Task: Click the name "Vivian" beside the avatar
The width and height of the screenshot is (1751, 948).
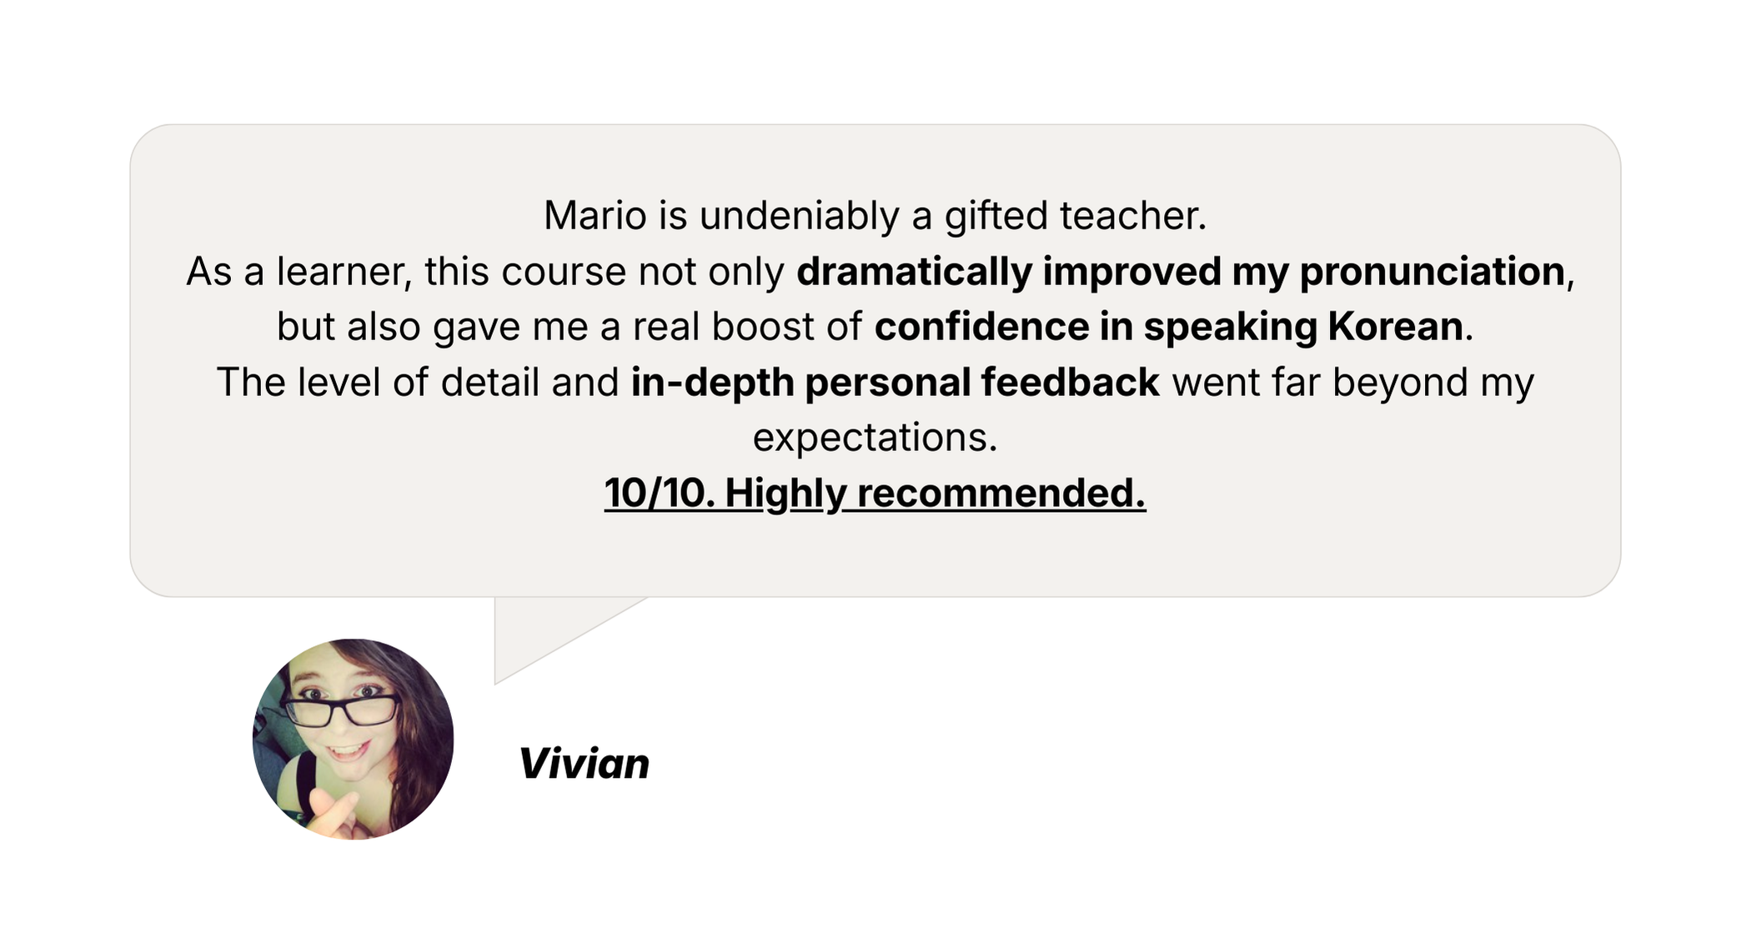Action: pos(584,763)
